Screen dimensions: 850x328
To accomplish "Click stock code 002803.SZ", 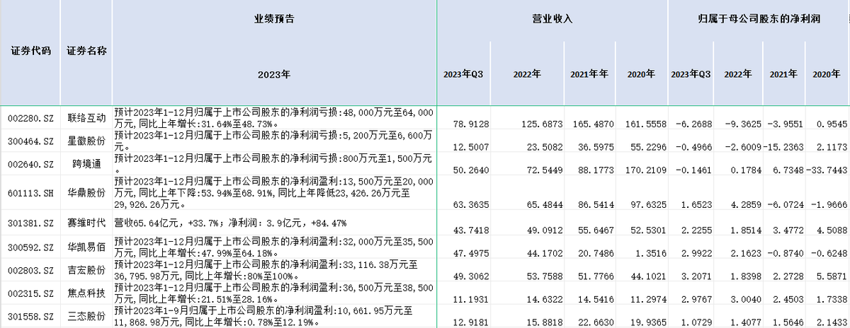I will pos(30,271).
